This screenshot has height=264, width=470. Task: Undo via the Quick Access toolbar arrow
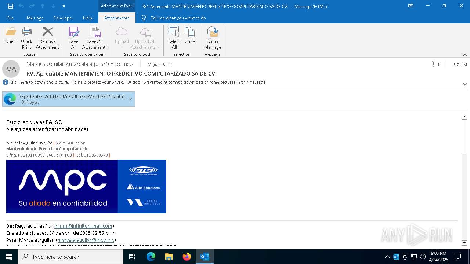tap(21, 6)
